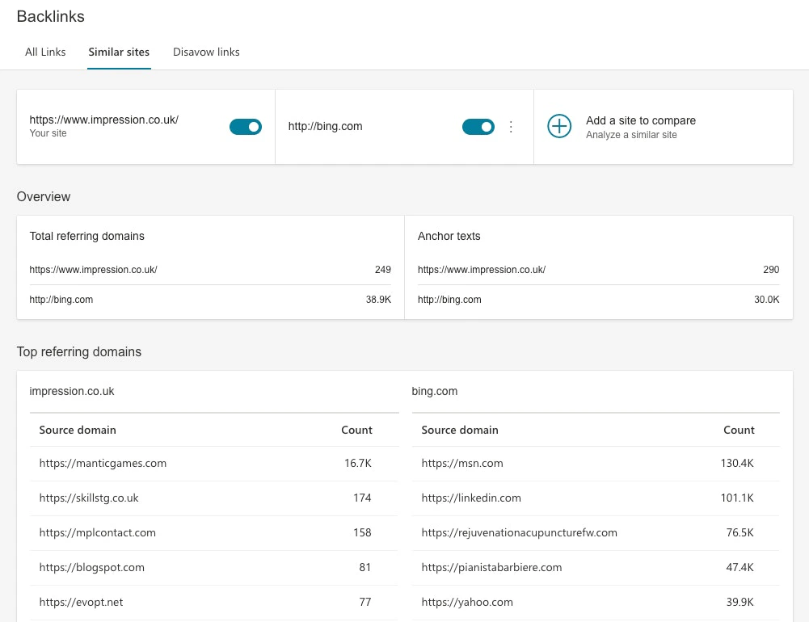Open the skillstg.co.uk source domain
The height and width of the screenshot is (622, 809).
point(89,498)
